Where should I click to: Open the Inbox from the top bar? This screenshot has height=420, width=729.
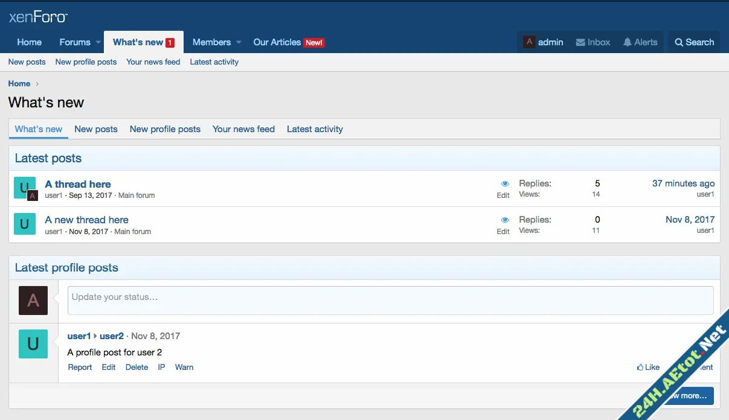[593, 42]
